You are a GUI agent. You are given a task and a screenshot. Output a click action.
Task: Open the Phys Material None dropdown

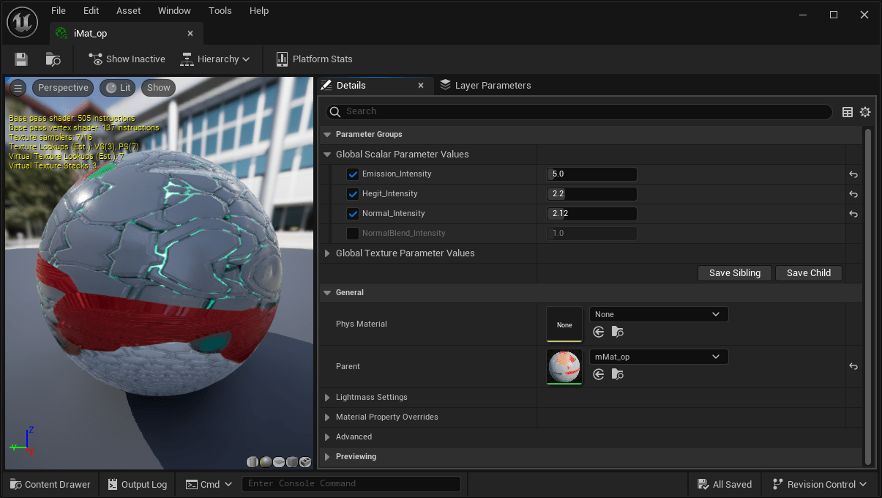tap(659, 314)
